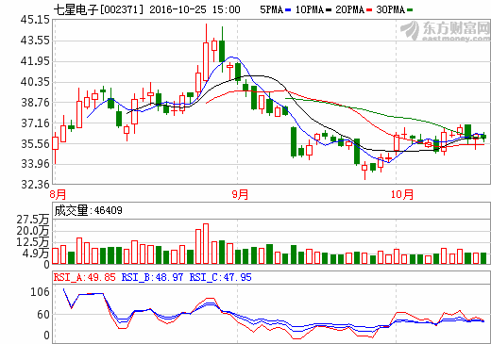Click the 4.9万 volume axis label
Image resolution: width=491 pixels, height=344 pixels.
tap(36, 254)
